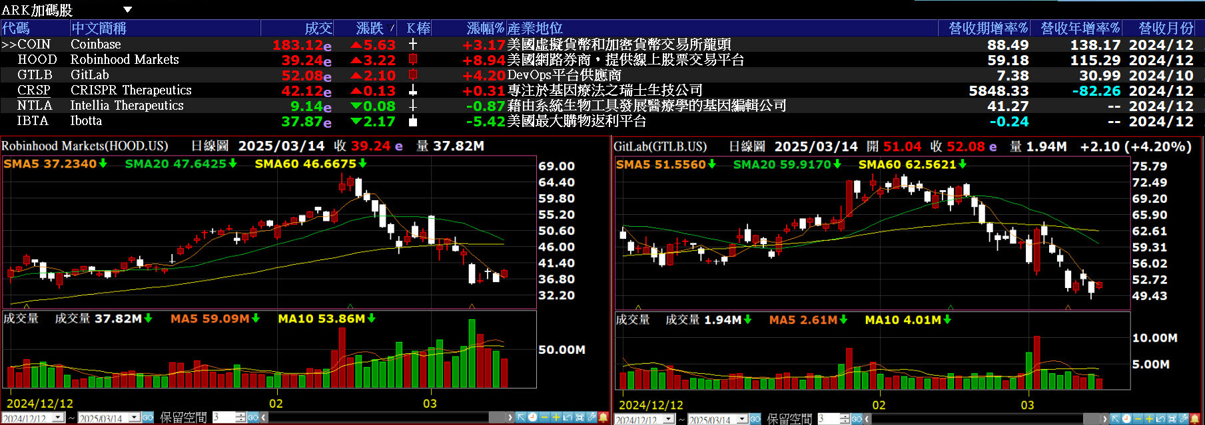The height and width of the screenshot is (425, 1205).
Task: Click scroll-right arrow in HOOD chart scrollbar
Action: pyautogui.click(x=510, y=417)
